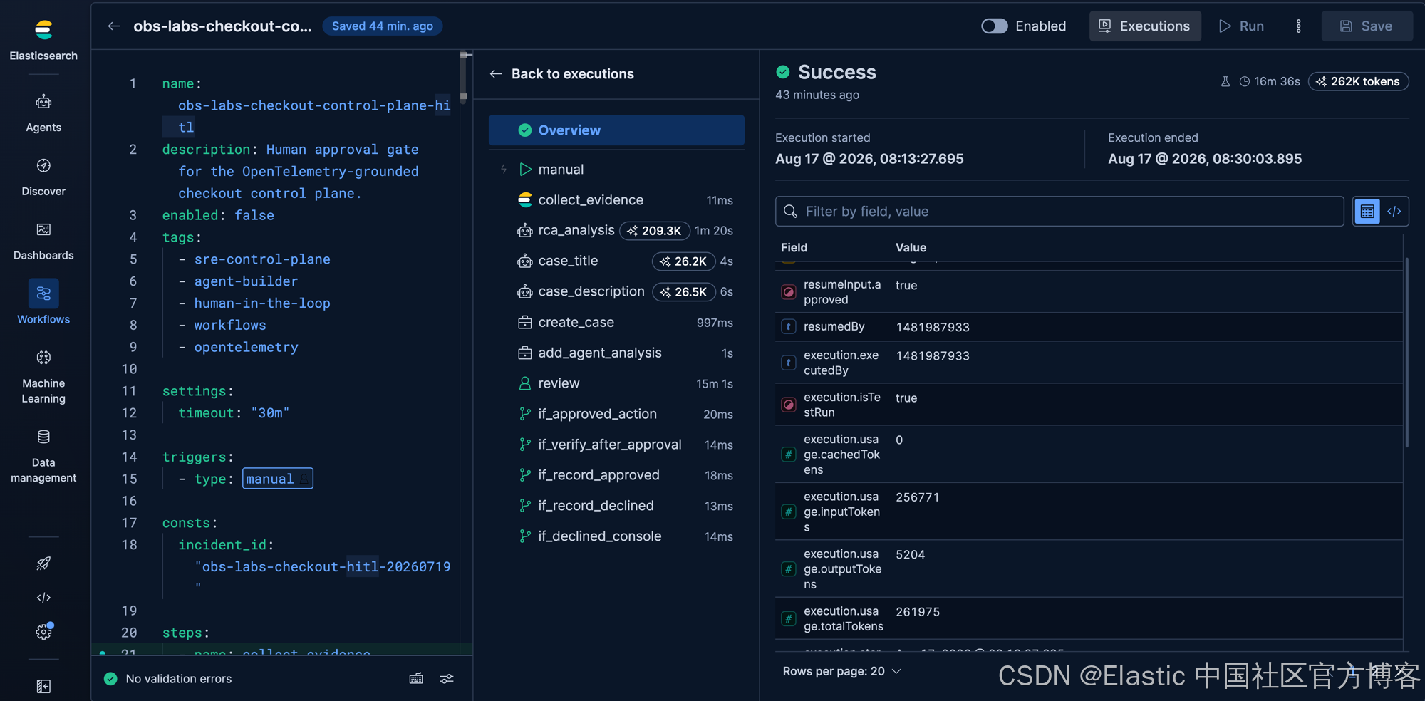This screenshot has width=1425, height=701.
Task: Click the execution.usage.totalTokens value 261975
Action: point(918,612)
